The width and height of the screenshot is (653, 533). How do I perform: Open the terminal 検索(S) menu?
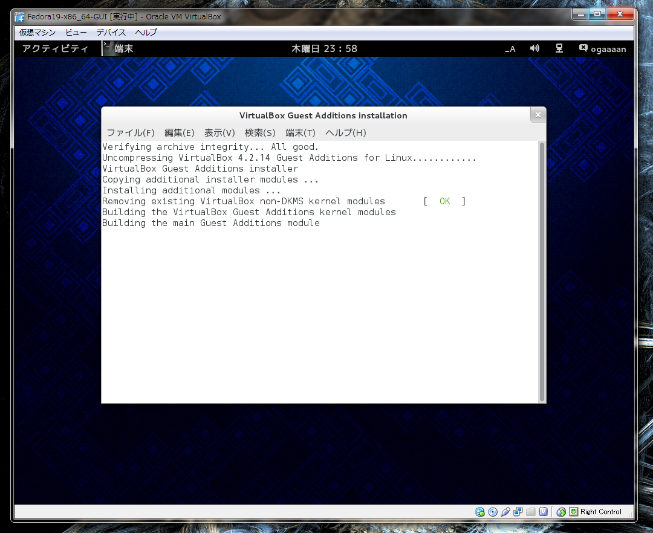260,133
